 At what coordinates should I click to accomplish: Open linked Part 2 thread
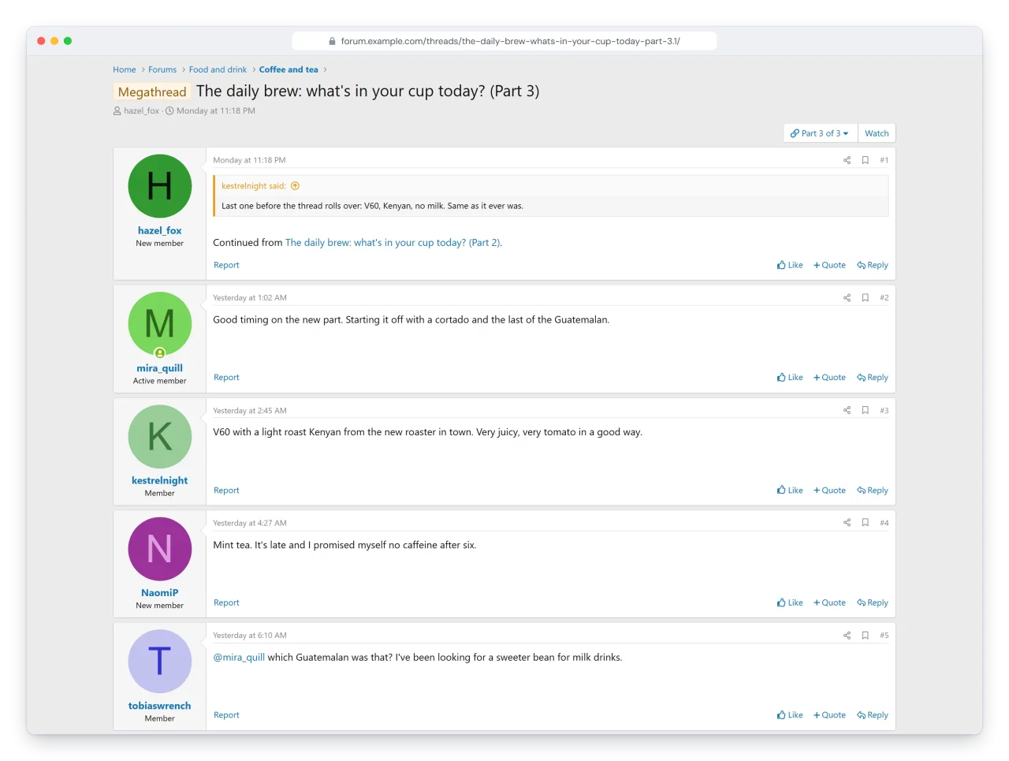[x=393, y=243]
